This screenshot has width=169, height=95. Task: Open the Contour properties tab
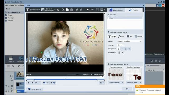pos(138,37)
